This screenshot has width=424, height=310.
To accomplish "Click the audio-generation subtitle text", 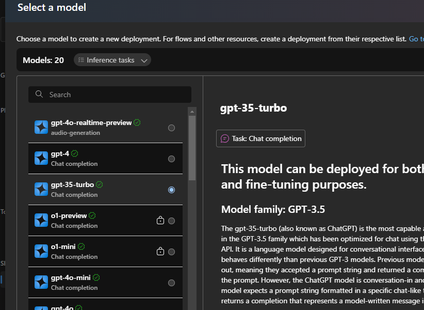I will [75, 133].
